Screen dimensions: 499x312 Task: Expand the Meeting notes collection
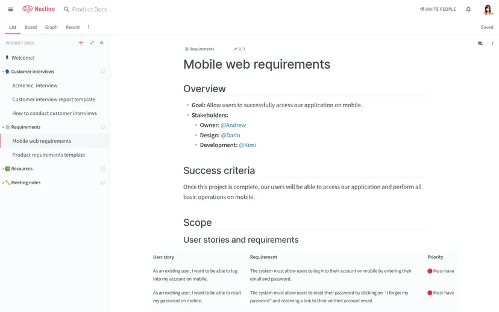[x=3, y=183]
